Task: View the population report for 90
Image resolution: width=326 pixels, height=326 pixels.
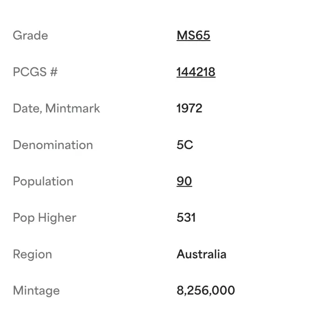Action: tap(184, 181)
